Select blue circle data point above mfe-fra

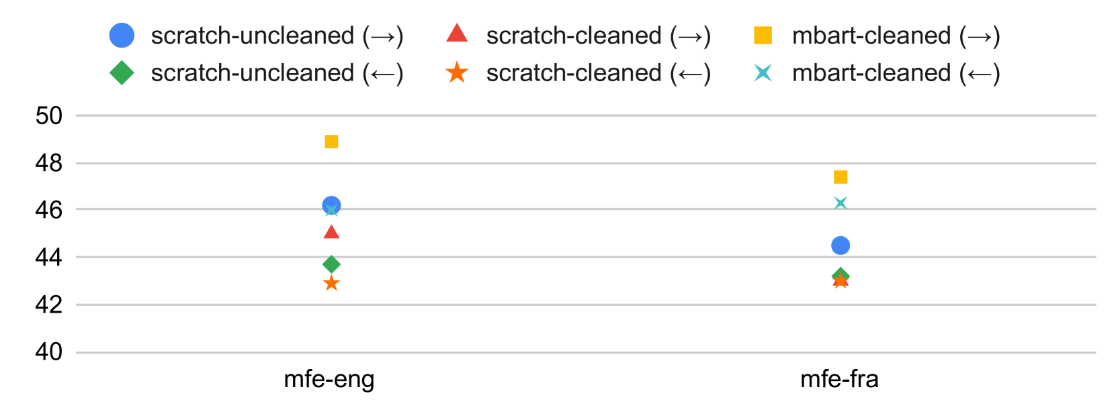841,246
